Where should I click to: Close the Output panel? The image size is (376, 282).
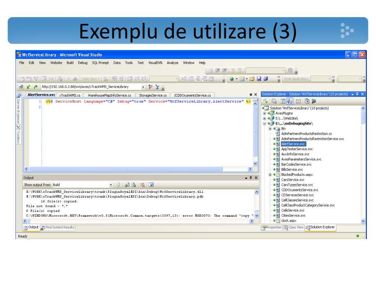coord(256,178)
